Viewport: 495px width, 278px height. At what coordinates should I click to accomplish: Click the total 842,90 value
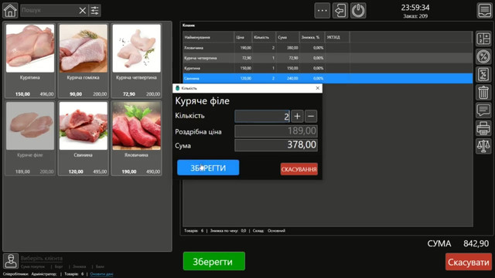point(476,244)
